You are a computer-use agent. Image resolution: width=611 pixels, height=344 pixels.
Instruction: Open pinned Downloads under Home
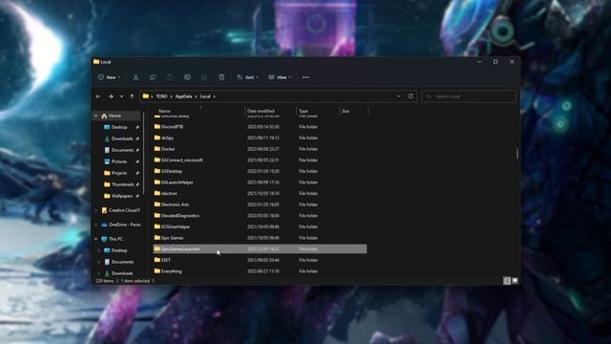coord(122,139)
